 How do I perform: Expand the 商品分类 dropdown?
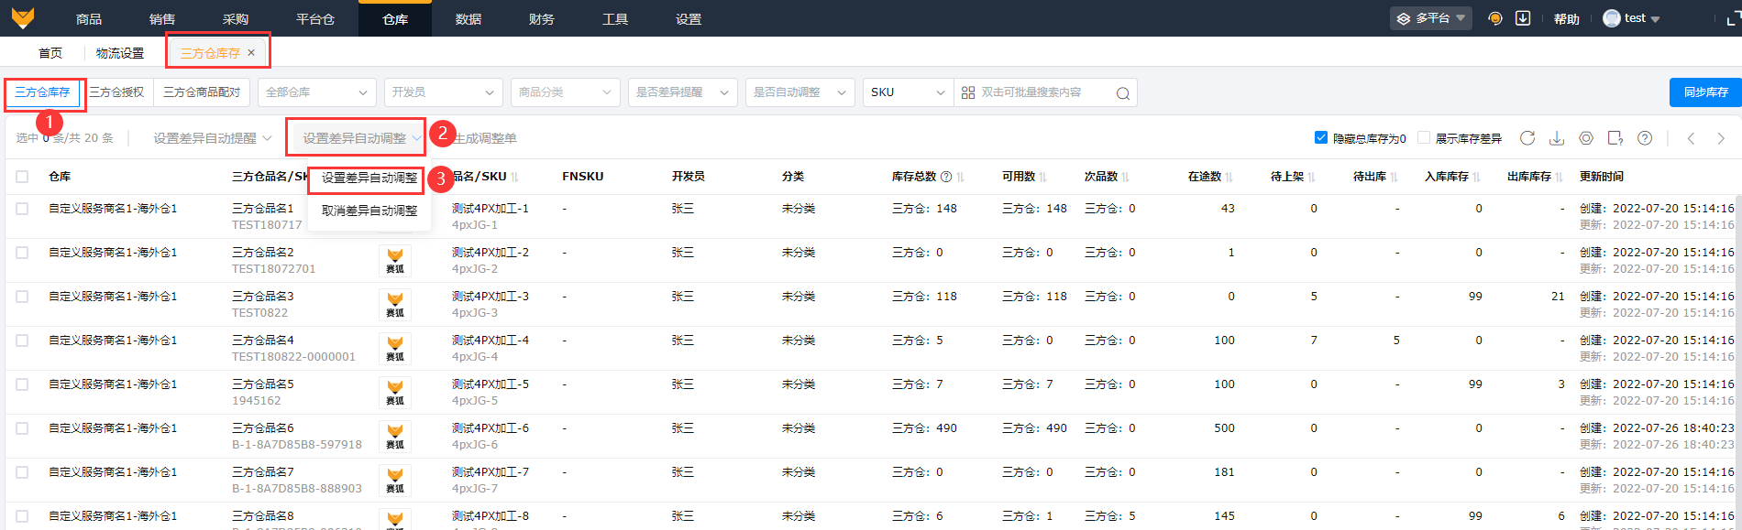click(x=566, y=92)
